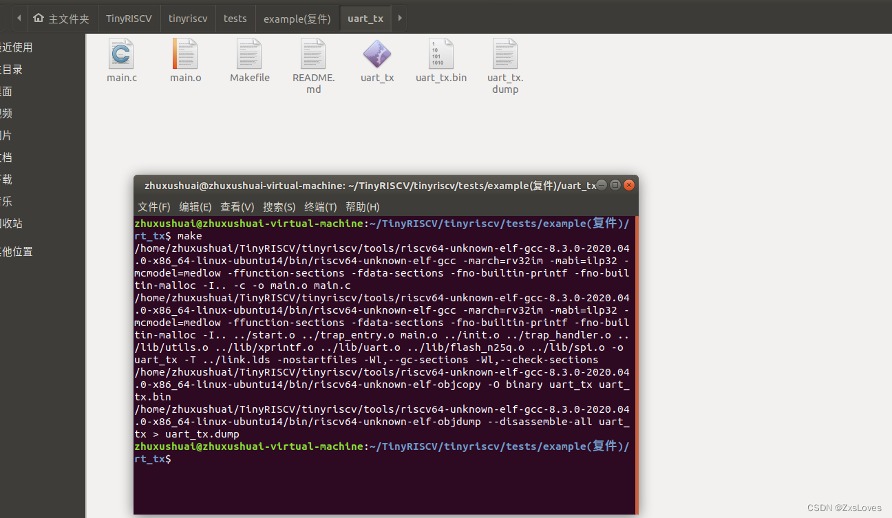The height and width of the screenshot is (518, 892).
Task: Click the Makefile file name label
Action: (250, 78)
